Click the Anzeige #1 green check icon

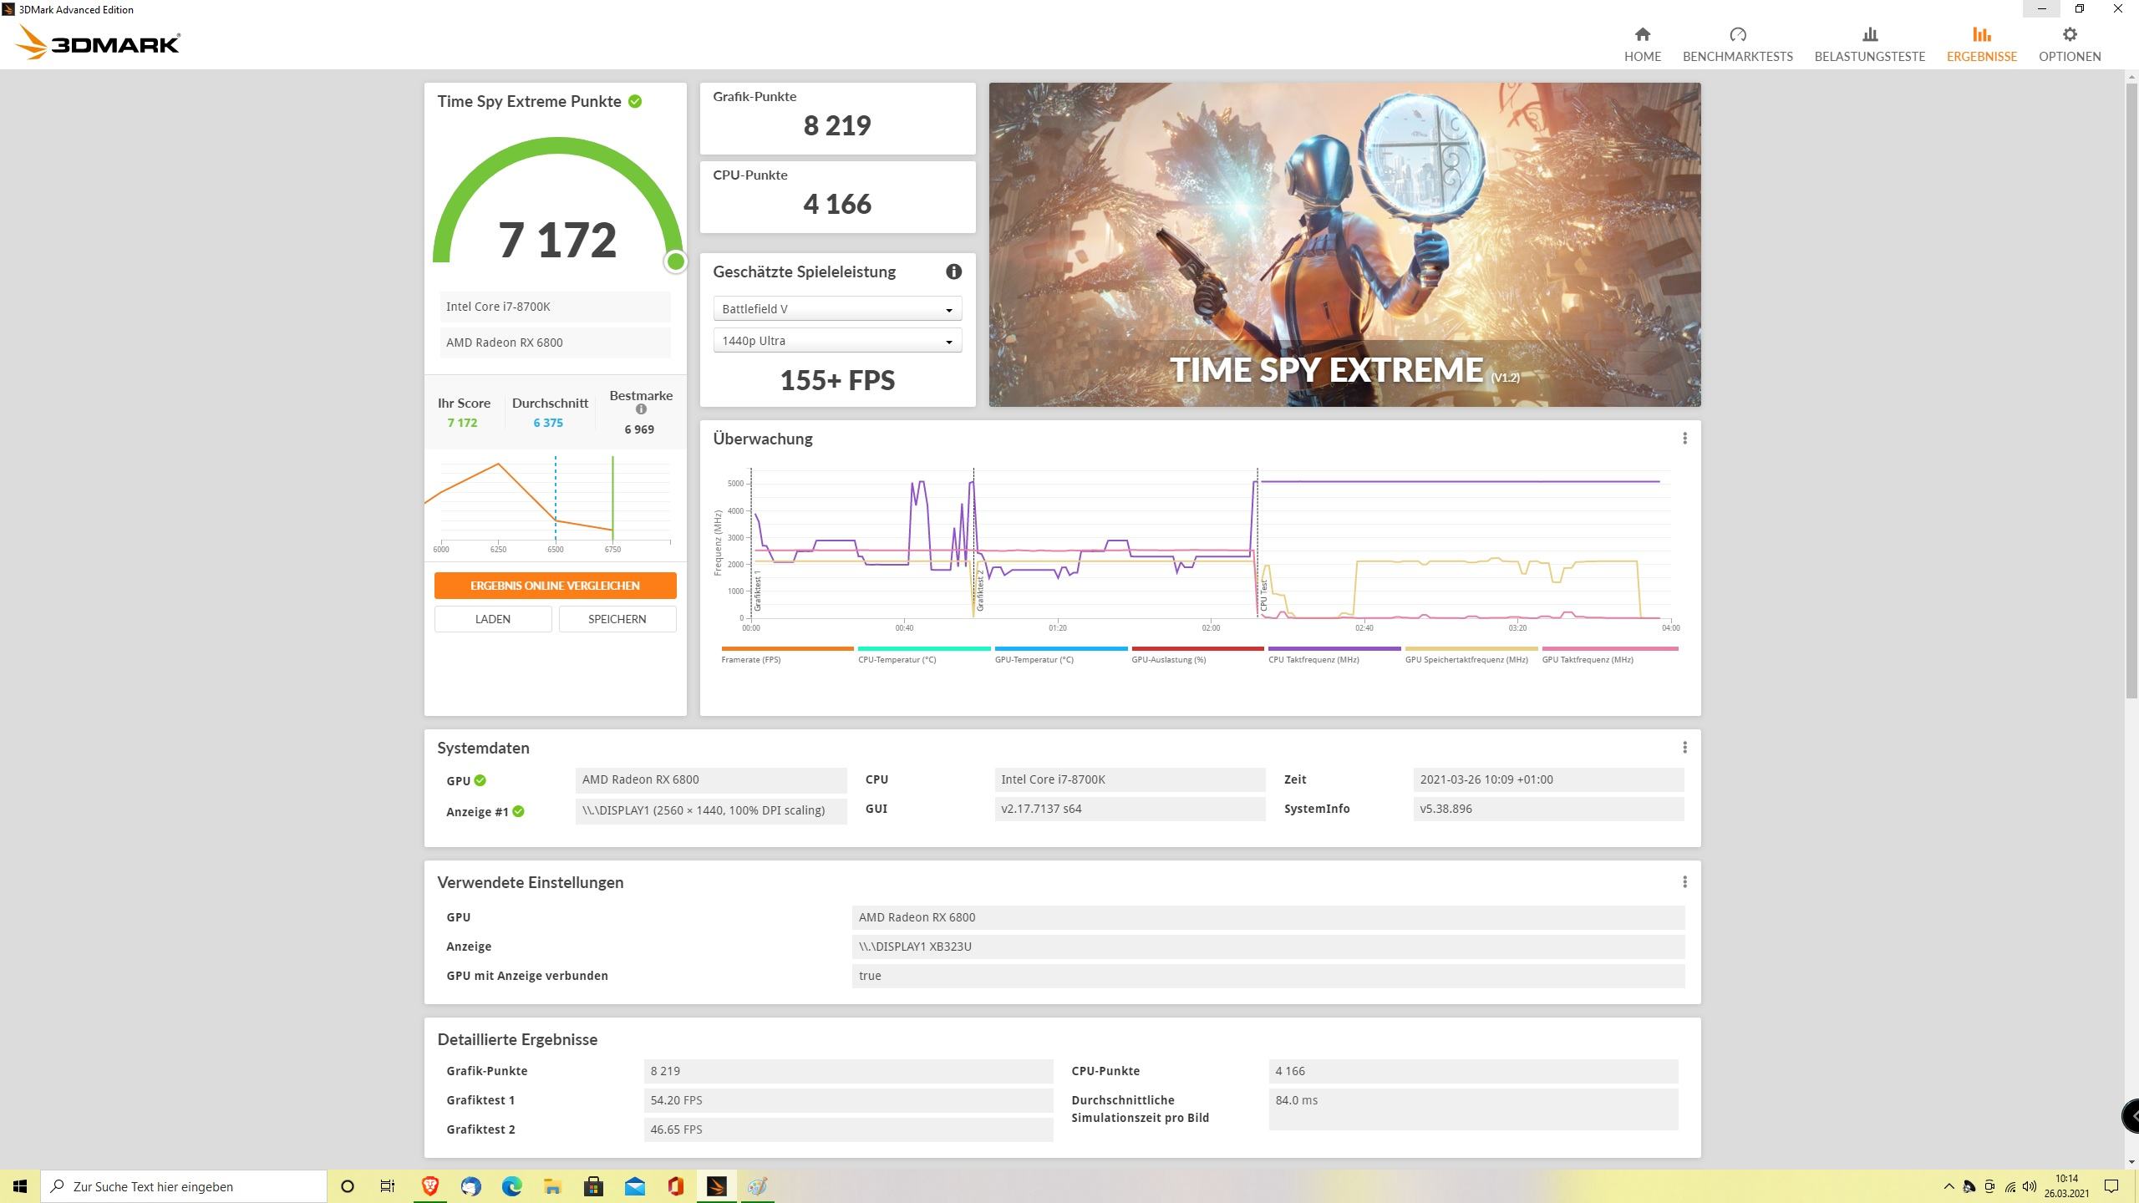pyautogui.click(x=518, y=811)
